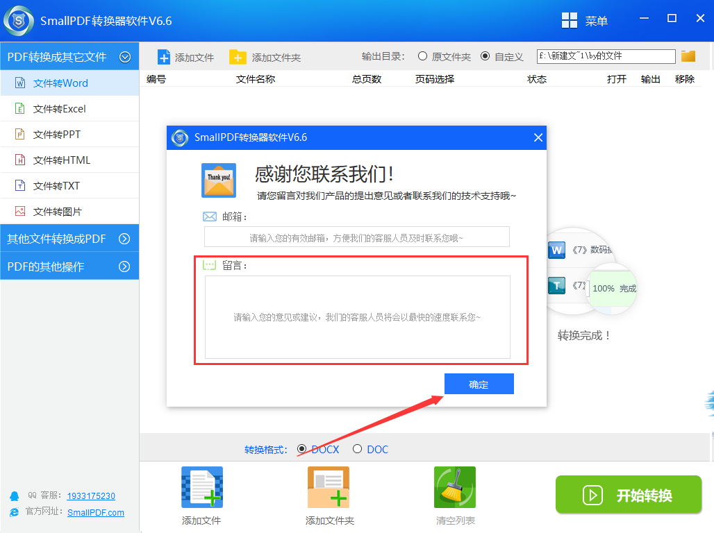Click the 移除 column header
The image size is (714, 533).
pos(684,78)
